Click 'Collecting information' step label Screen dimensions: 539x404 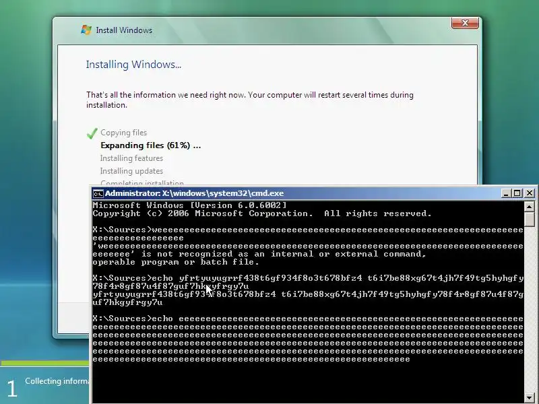pos(57,381)
